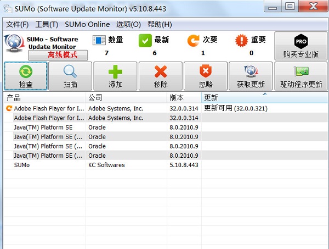This screenshot has height=249, width=329.
Task: Open 驱动程序更新 driver update
Action: [301, 76]
